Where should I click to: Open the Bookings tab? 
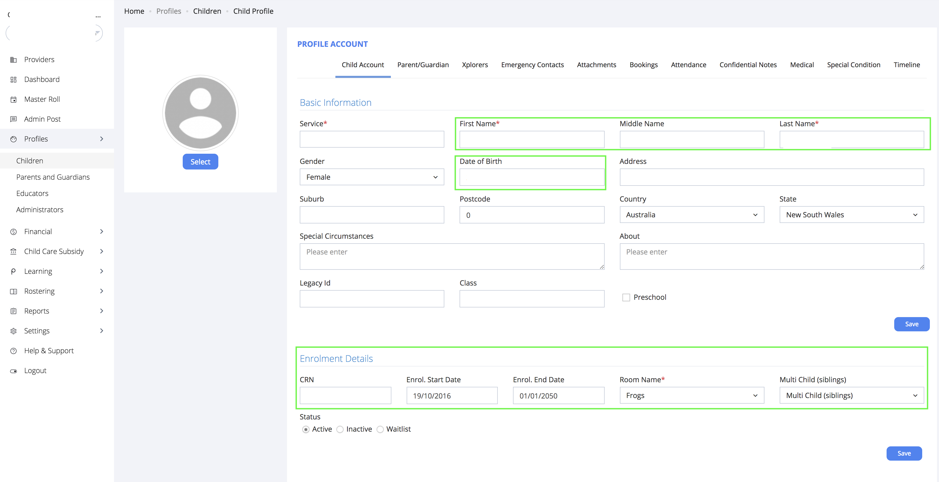pyautogui.click(x=643, y=65)
